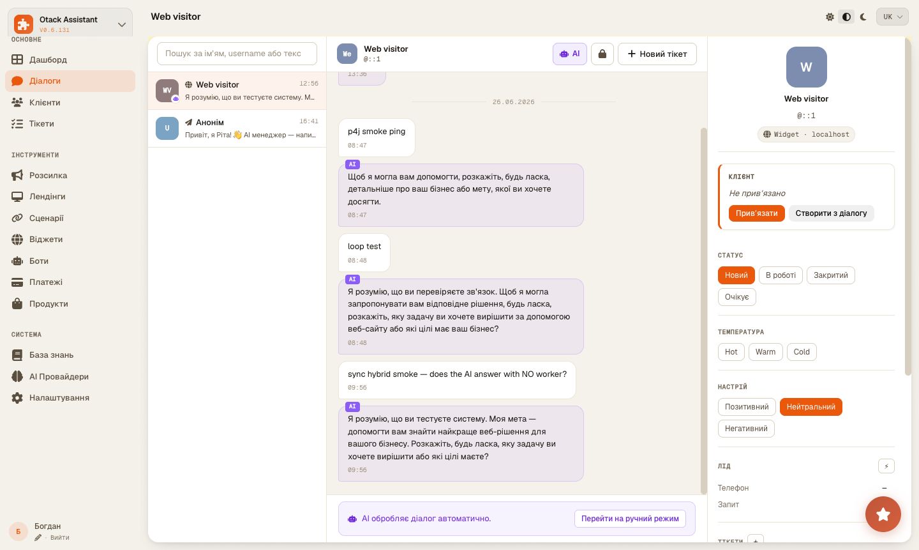Open the Web visitor dialog at 12:56

(x=237, y=91)
